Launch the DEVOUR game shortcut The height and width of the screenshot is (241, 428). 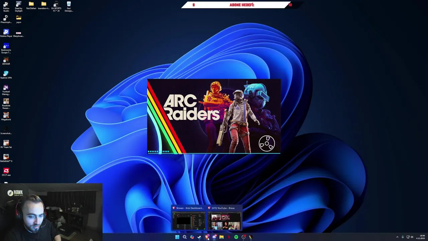click(x=6, y=61)
